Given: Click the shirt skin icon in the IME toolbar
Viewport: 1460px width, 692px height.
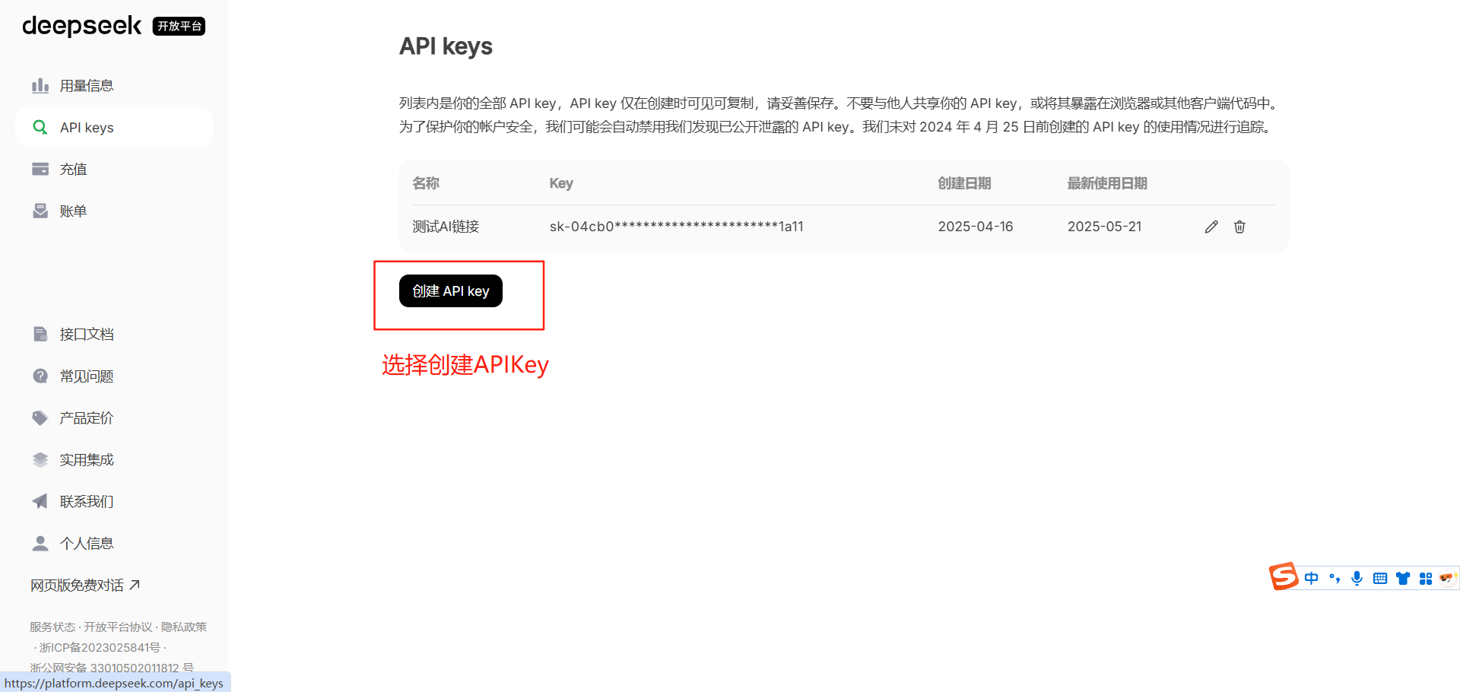Looking at the screenshot, I should pos(1403,579).
